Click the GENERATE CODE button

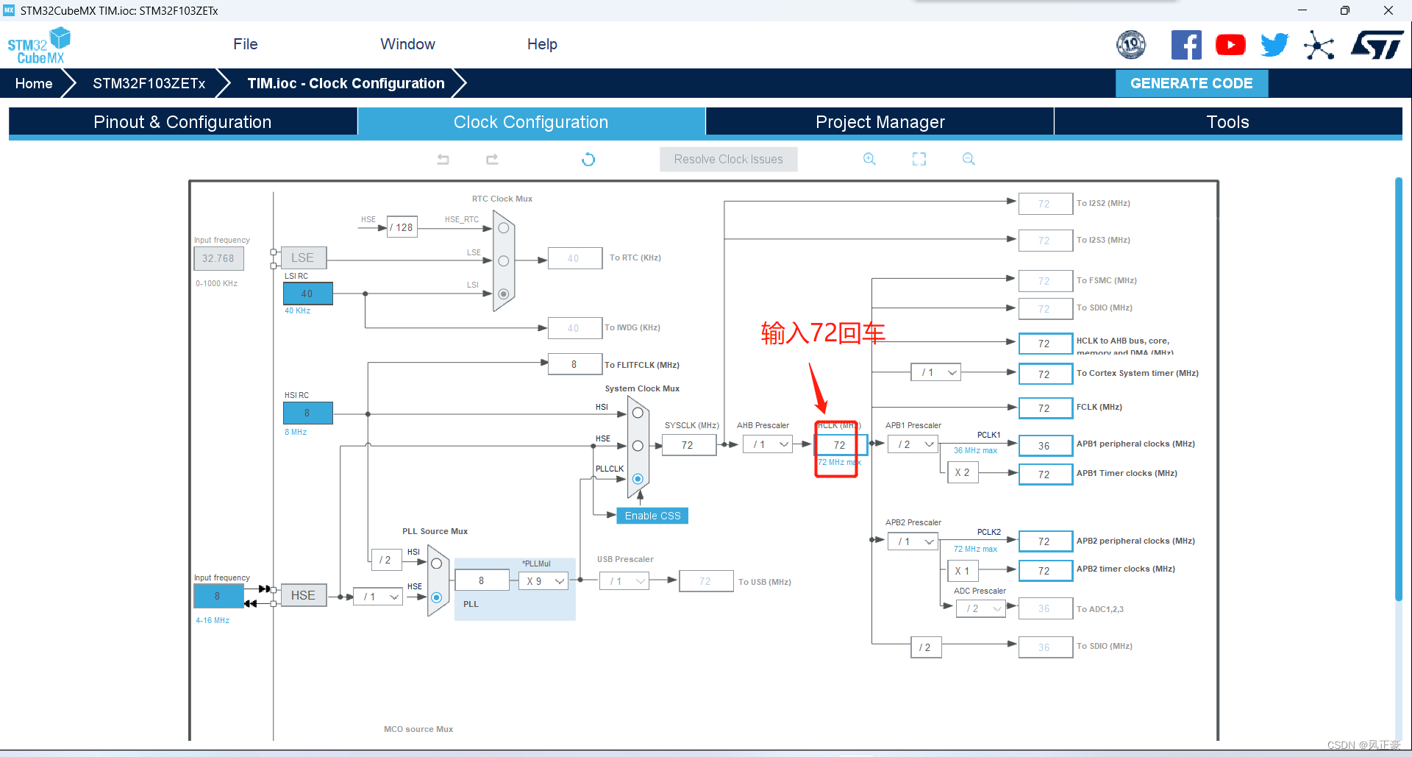(x=1191, y=83)
